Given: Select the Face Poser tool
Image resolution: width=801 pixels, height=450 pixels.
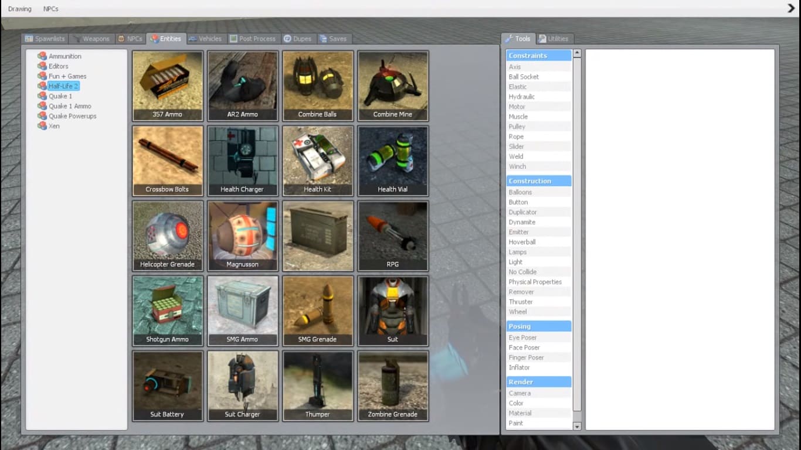Looking at the screenshot, I should [539, 347].
